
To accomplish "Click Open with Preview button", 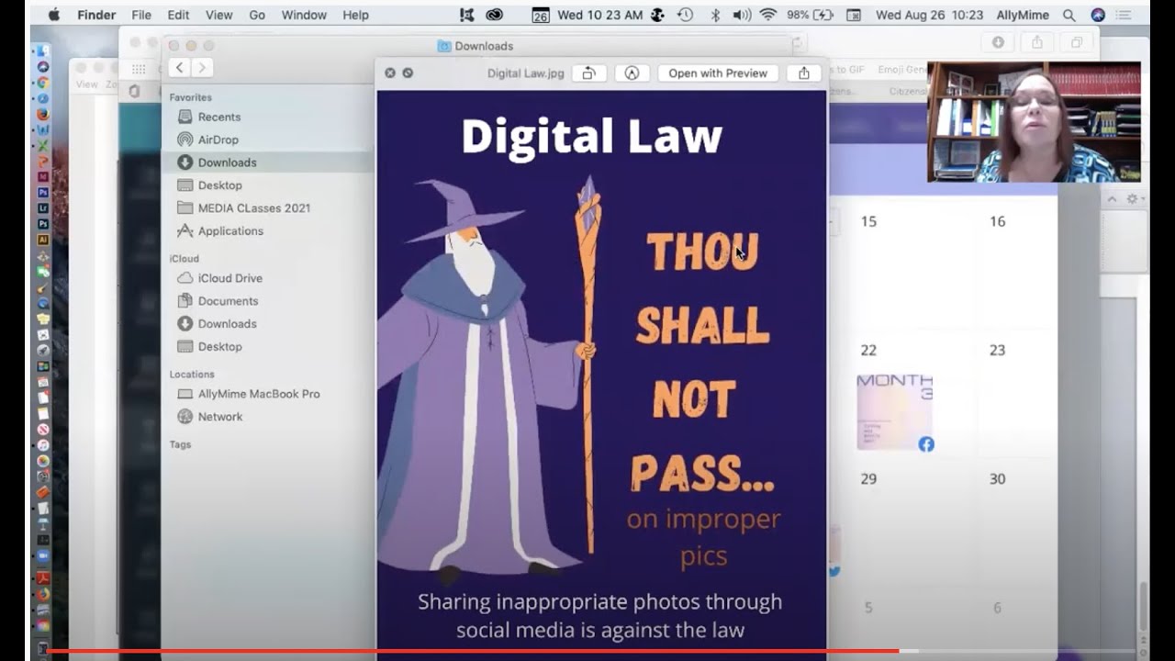I will (x=718, y=73).
